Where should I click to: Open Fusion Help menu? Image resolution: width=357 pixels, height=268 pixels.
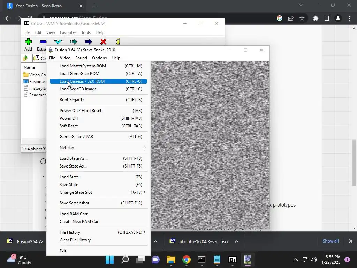(x=116, y=58)
